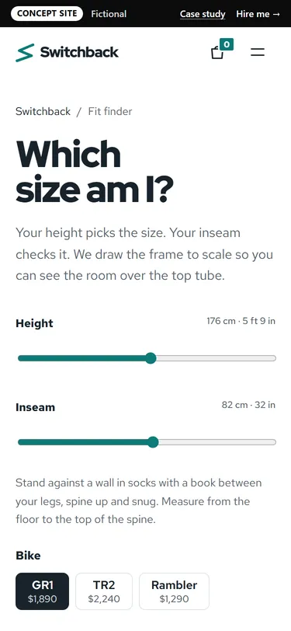Click the CONCEPT SITE badge
291x631 pixels.
47,14
